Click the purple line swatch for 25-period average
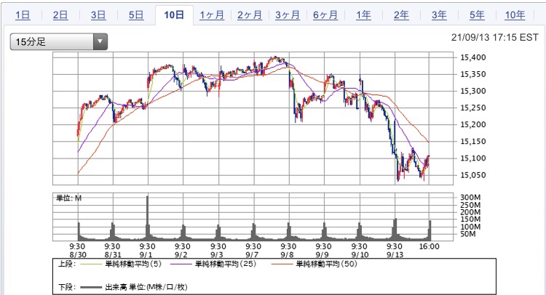This screenshot has width=546, height=295. [x=181, y=264]
